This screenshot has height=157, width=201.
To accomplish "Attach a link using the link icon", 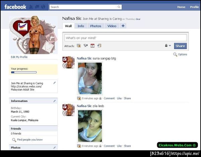I will (99, 46).
